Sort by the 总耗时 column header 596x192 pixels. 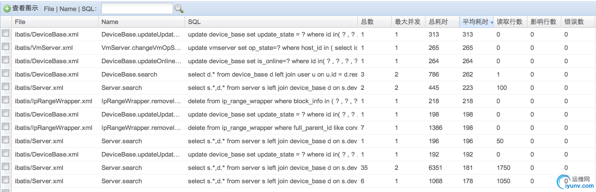438,22
